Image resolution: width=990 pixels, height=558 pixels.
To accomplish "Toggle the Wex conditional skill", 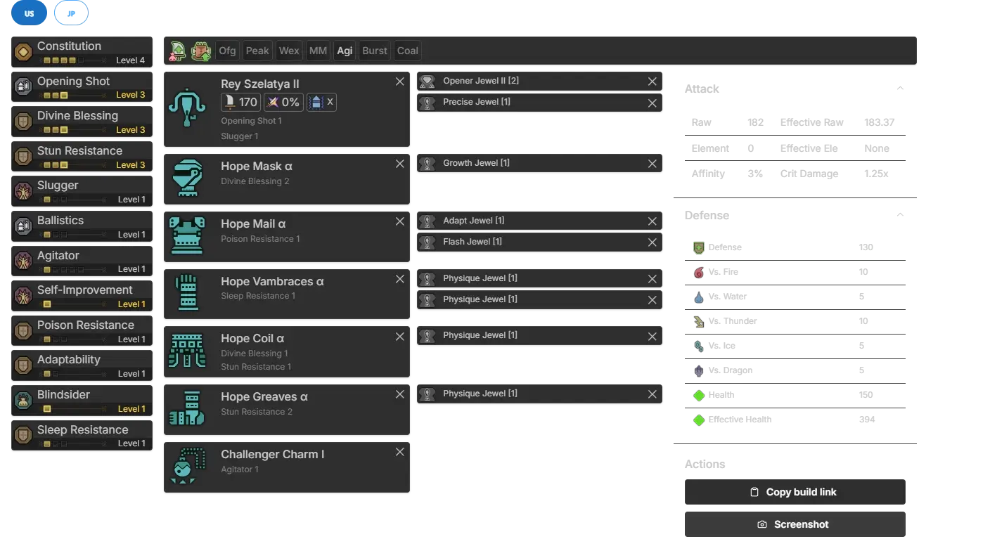I will point(289,51).
